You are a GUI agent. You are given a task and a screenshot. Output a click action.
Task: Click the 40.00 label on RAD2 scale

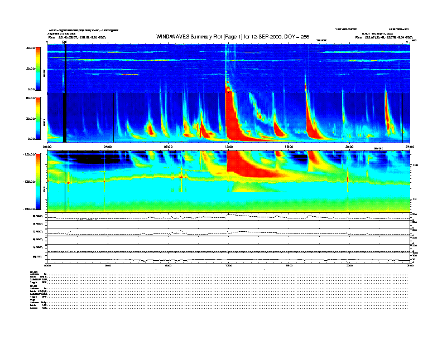pos(30,48)
